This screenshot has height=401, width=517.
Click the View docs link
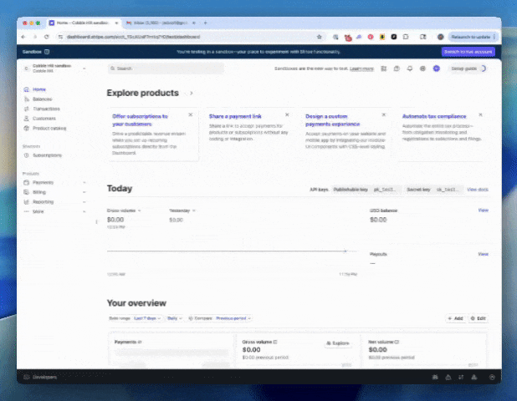click(x=478, y=190)
